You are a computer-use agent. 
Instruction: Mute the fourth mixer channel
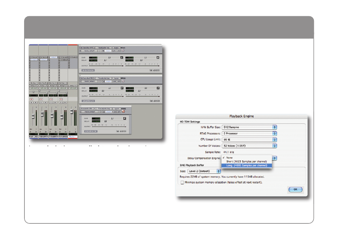[65, 103]
